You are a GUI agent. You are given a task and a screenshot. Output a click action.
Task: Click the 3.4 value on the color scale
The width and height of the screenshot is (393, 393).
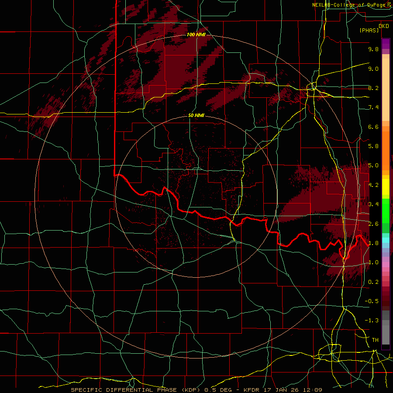click(373, 204)
